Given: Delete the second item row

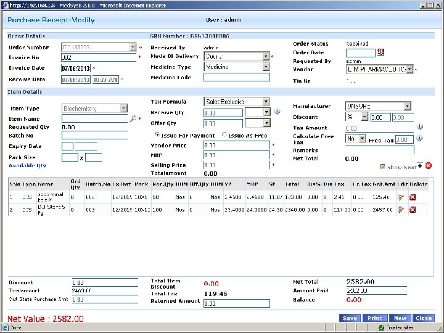Looking at the screenshot, I should (413, 210).
